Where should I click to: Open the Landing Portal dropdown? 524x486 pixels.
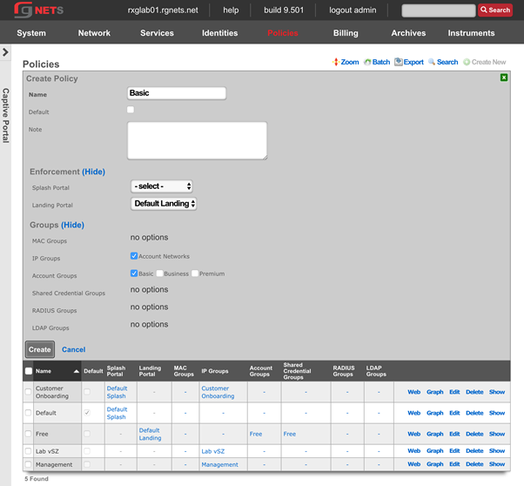tap(164, 204)
